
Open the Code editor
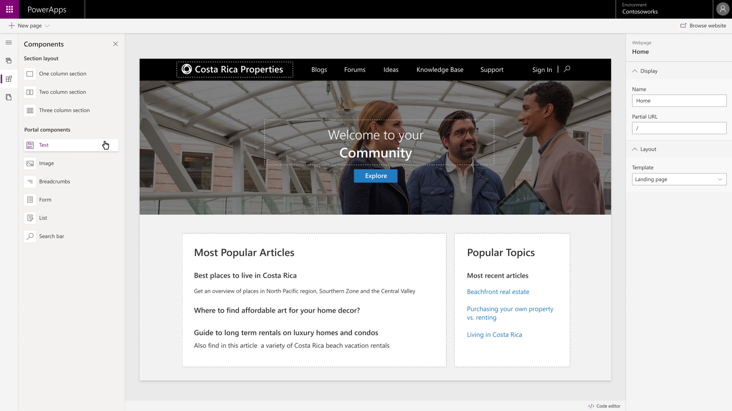pyautogui.click(x=605, y=405)
